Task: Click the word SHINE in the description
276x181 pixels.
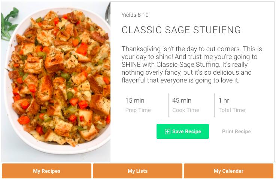Action: point(131,65)
